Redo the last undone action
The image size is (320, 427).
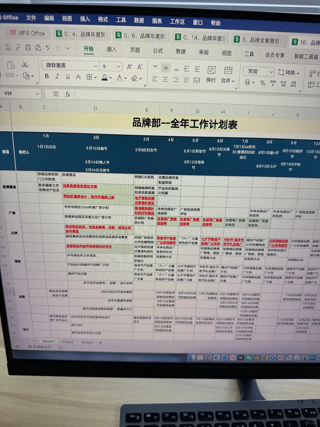coord(58,48)
